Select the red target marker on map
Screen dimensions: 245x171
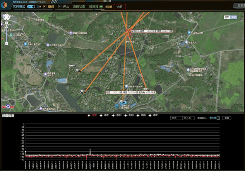pyautogui.click(x=128, y=30)
